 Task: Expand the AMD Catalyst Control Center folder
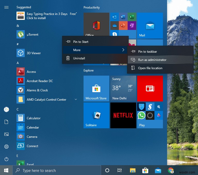tap(76, 99)
